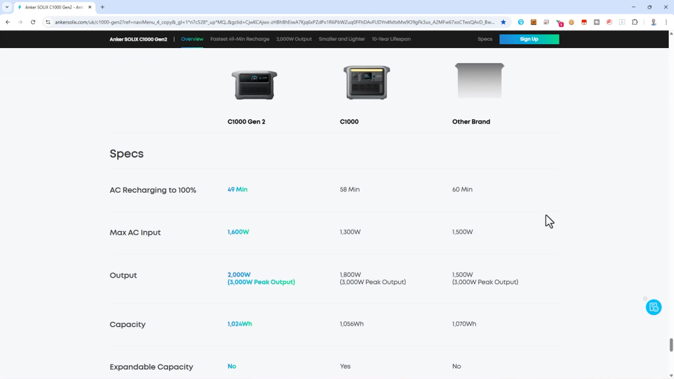
Task: Open Chrome three-dot menu
Action: click(666, 22)
